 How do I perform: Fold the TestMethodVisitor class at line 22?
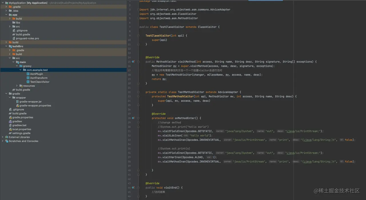pyautogui.click(x=138, y=92)
